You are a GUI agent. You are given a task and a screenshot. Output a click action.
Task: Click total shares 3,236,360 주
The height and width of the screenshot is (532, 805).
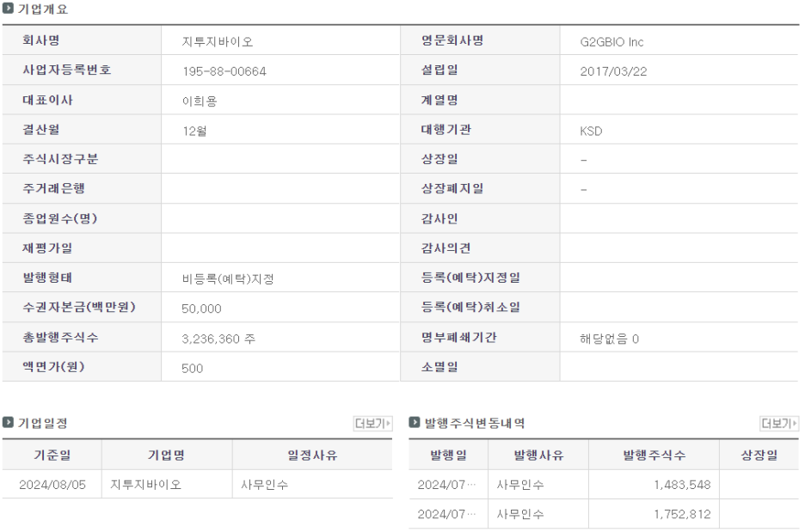tap(218, 339)
